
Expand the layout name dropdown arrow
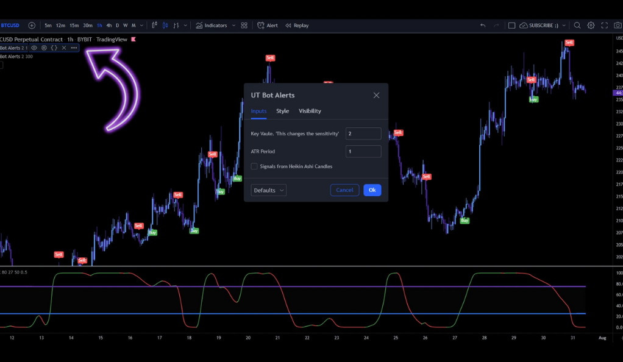(564, 26)
